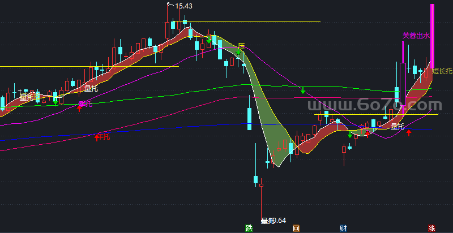Click the lowest candlestick above the 0.64 low
The height and width of the screenshot is (233, 453).
261,184
